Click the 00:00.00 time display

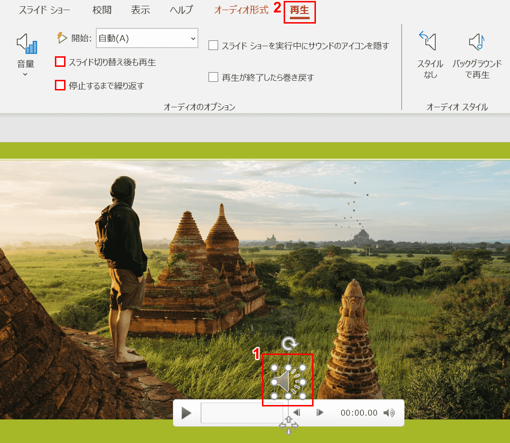(x=359, y=413)
